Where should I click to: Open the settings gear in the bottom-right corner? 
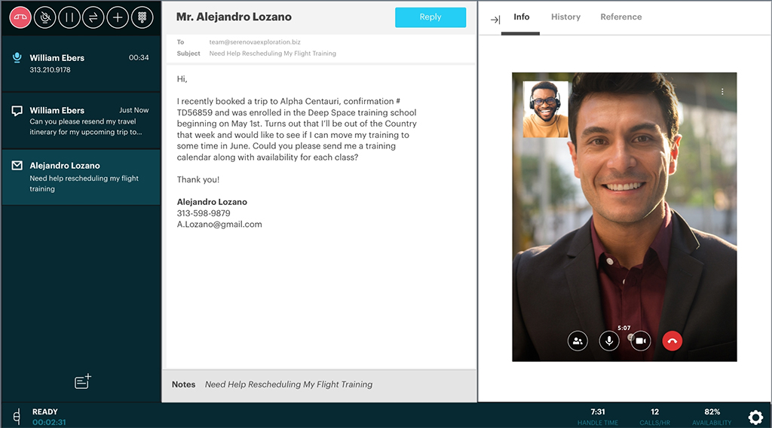pos(755,417)
